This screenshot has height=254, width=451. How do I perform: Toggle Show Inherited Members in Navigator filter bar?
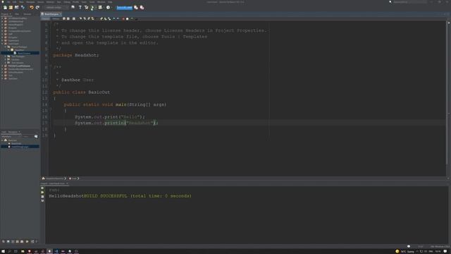click(4, 241)
